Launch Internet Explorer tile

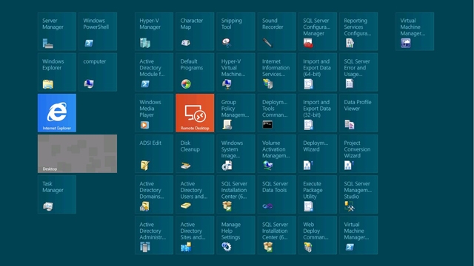coord(57,113)
